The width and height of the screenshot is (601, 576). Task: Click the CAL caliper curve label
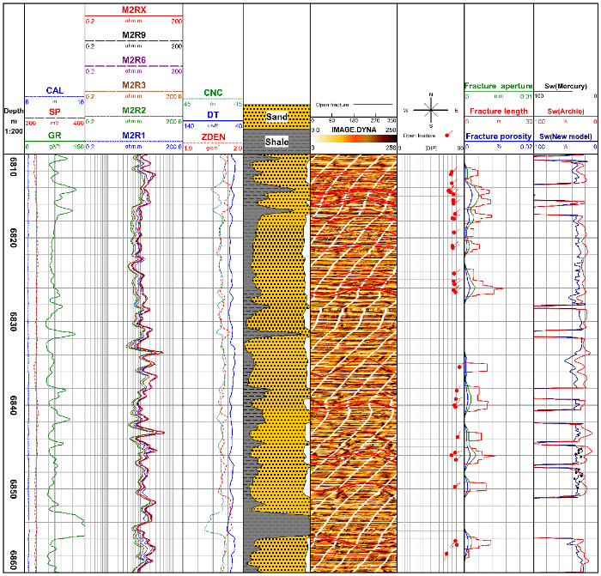click(54, 90)
